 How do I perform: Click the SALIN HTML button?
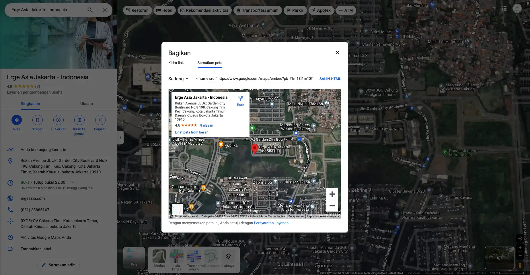[330, 79]
